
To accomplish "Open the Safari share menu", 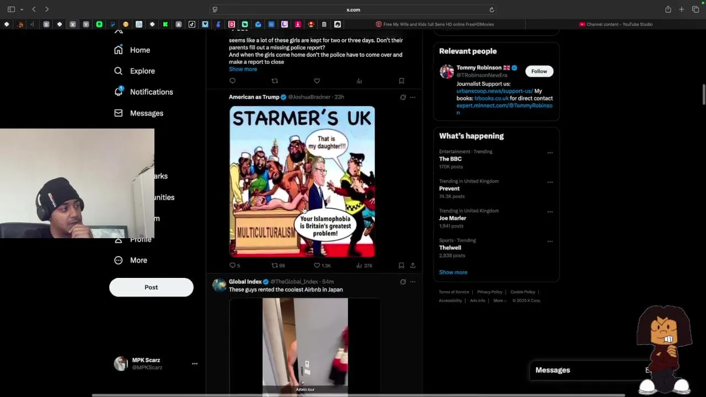I will [668, 9].
